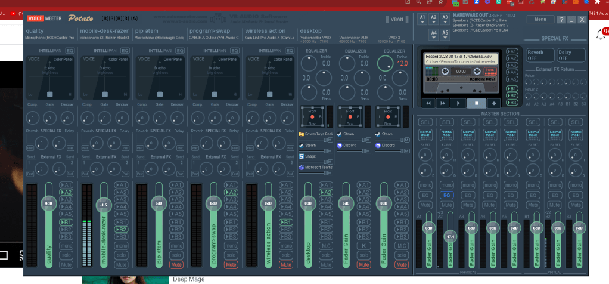The image size is (609, 284).
Task: Solo the mobile-desk-razer strip
Action: point(121,255)
